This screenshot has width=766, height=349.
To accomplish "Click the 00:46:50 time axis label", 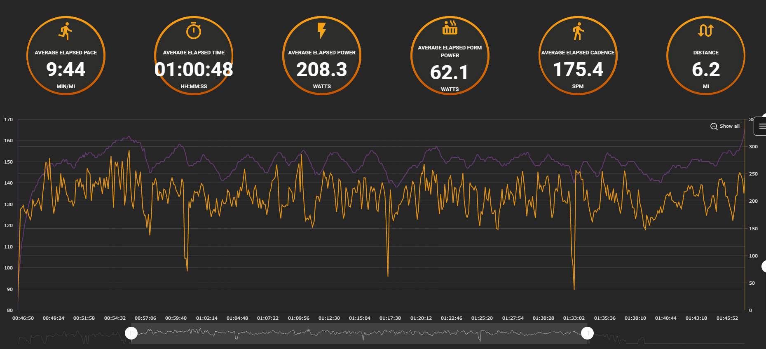I will click(x=23, y=318).
